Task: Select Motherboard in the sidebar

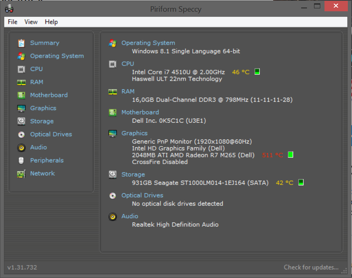Action: [49, 95]
